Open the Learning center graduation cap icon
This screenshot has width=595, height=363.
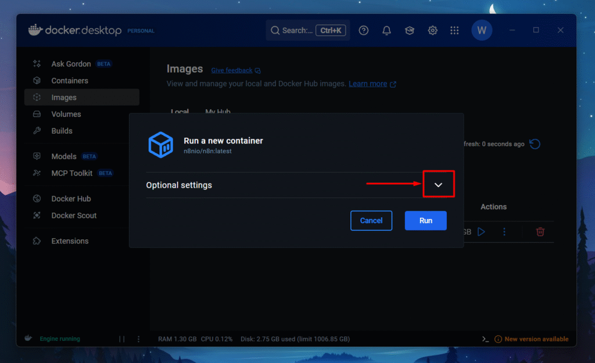point(410,31)
